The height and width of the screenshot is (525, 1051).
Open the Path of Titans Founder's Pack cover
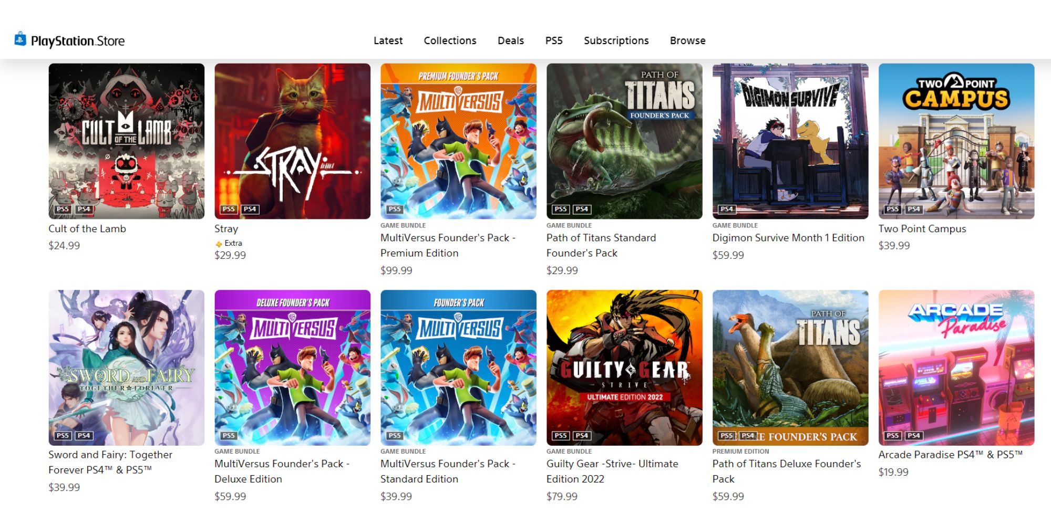click(624, 141)
